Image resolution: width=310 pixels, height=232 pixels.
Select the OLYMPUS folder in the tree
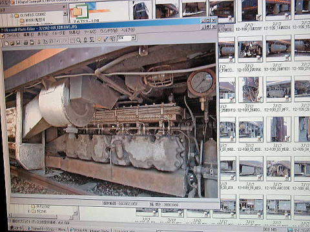coord(33,15)
